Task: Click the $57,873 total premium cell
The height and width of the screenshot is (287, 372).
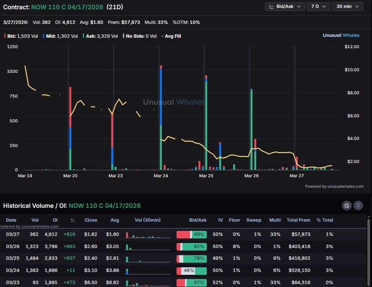Action: pos(301,234)
